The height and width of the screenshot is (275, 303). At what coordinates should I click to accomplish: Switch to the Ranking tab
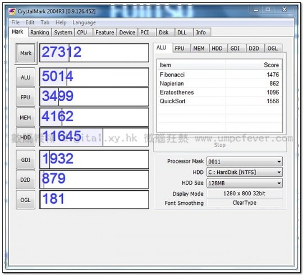coord(40,33)
